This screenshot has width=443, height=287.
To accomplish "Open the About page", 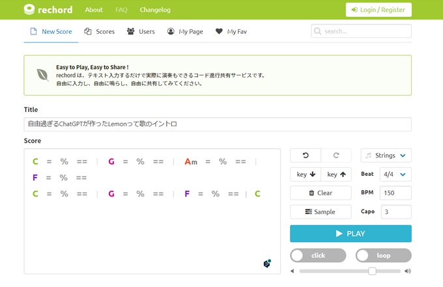I will (94, 10).
